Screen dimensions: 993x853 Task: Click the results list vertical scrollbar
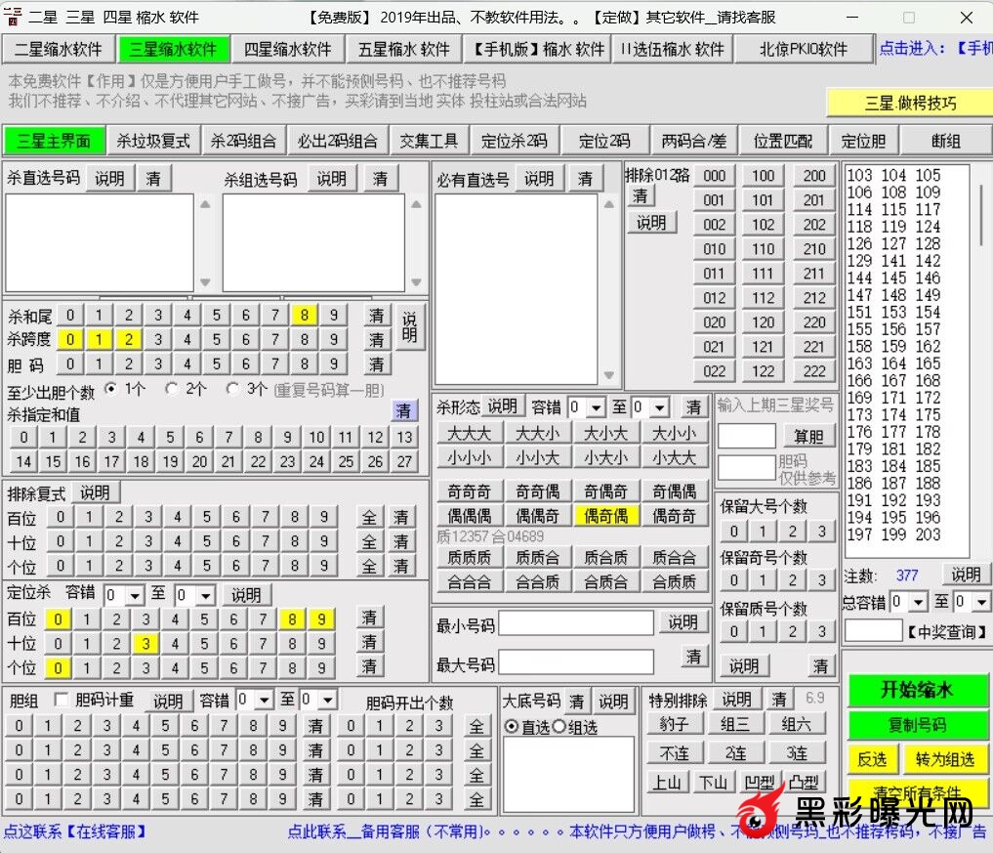[981, 215]
